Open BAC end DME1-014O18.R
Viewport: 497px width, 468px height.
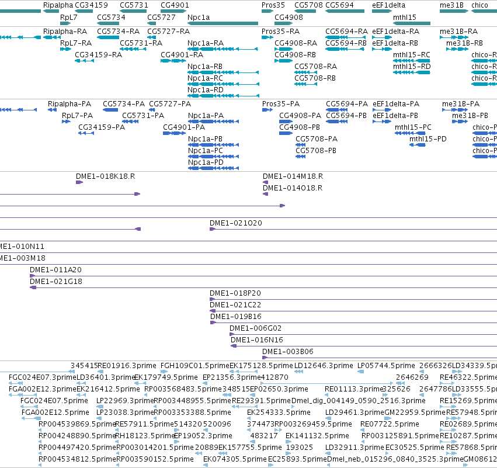click(x=293, y=188)
